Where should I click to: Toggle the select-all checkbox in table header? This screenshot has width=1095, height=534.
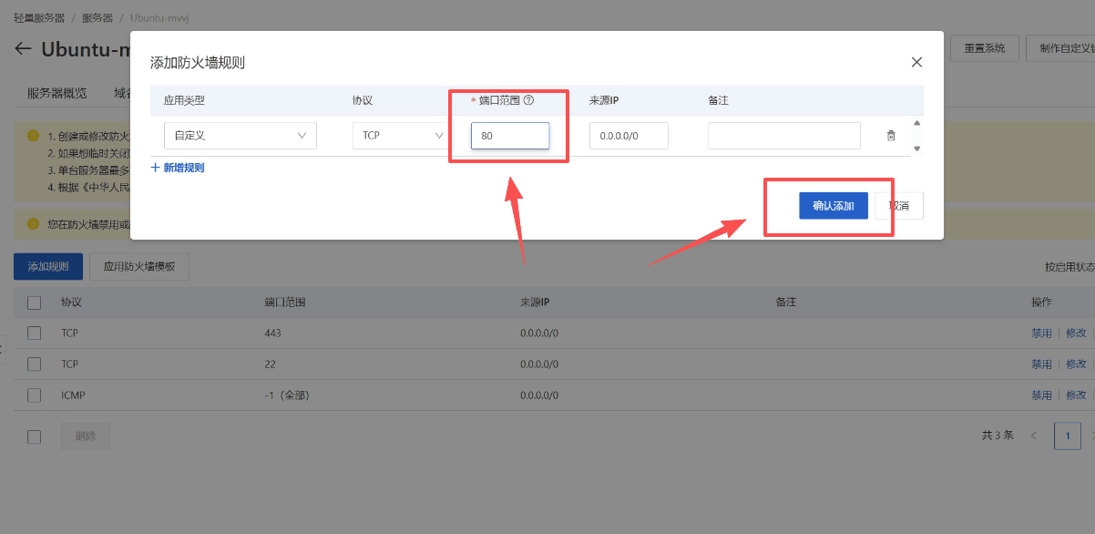[x=35, y=303]
